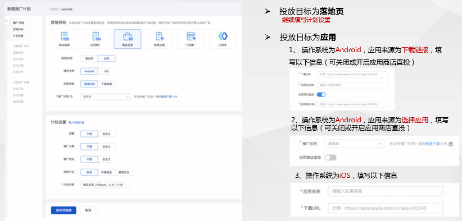462x221 pixels.
Task: Select the 小程序 marketing goal card
Action: [x=222, y=39]
